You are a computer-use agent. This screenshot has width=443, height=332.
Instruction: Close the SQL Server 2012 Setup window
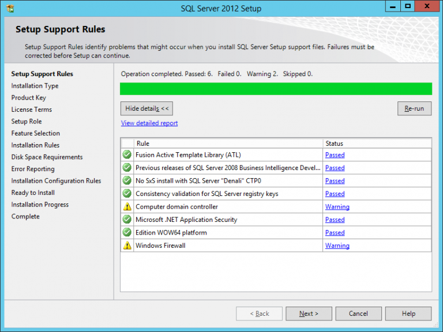[x=427, y=6]
